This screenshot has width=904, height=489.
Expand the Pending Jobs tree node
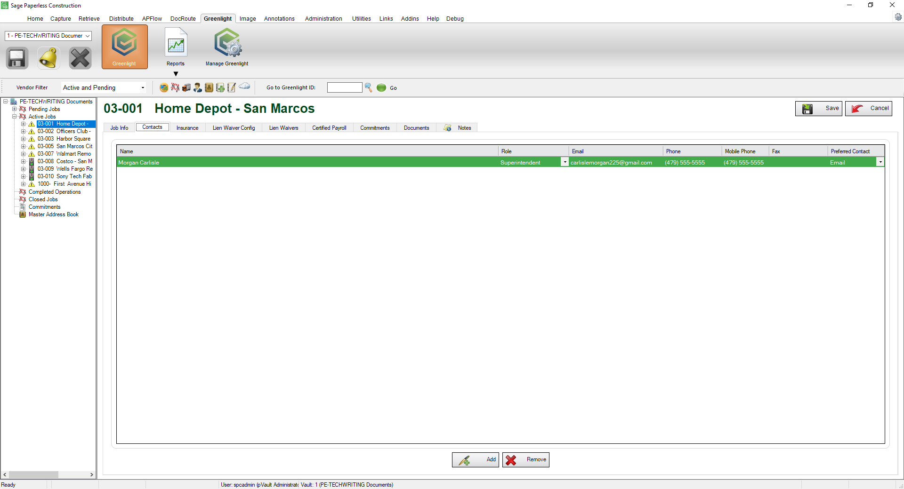coord(14,109)
